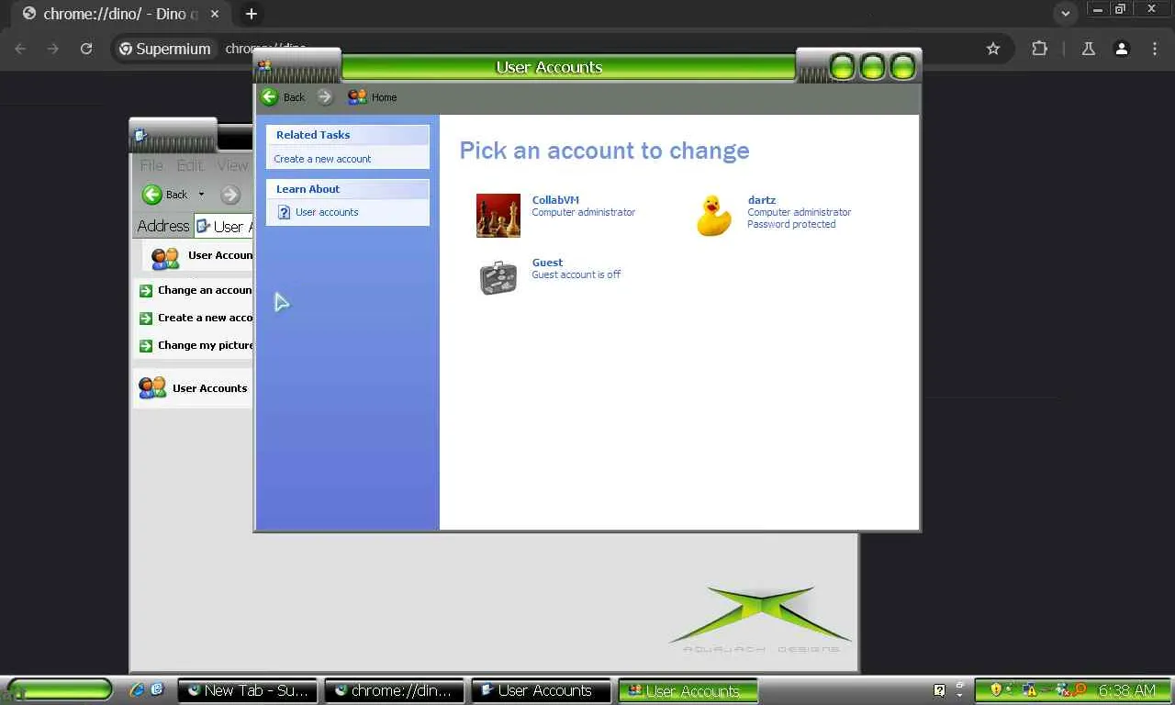Click green arrow beside 'Change my picture'
The height and width of the screenshot is (705, 1175).
[x=146, y=346]
